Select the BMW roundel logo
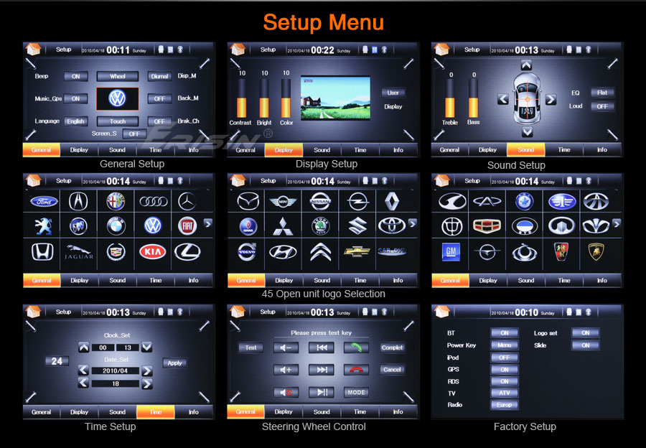The image size is (646, 448). coord(116,225)
